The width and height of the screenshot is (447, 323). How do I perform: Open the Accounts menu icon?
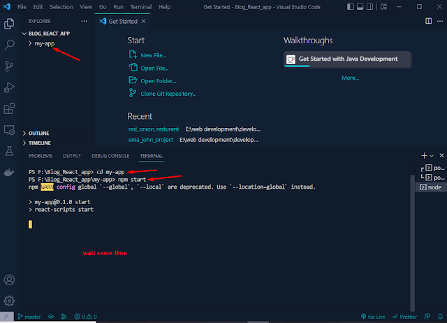[x=9, y=280]
